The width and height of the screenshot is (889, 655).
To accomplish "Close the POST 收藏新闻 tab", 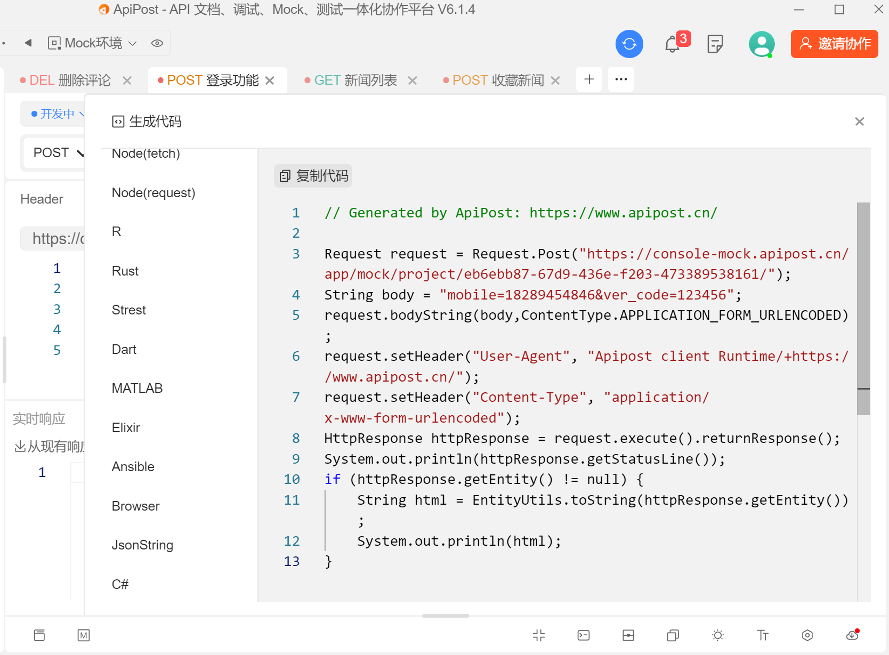I will [555, 80].
